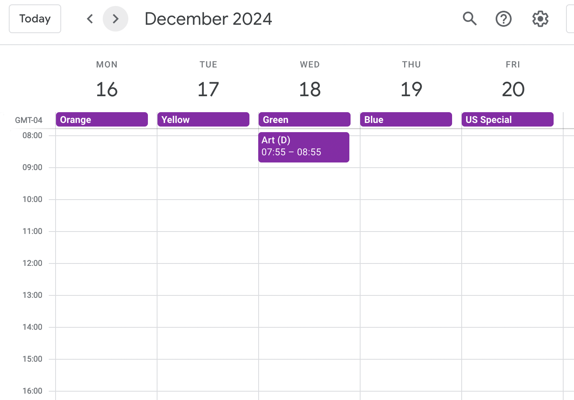This screenshot has height=400, width=574.
Task: Open the US Special all-day event
Action: 508,119
